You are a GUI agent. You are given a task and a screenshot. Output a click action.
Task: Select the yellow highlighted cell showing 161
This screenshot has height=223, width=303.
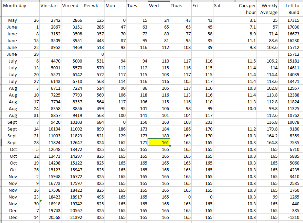(159, 142)
